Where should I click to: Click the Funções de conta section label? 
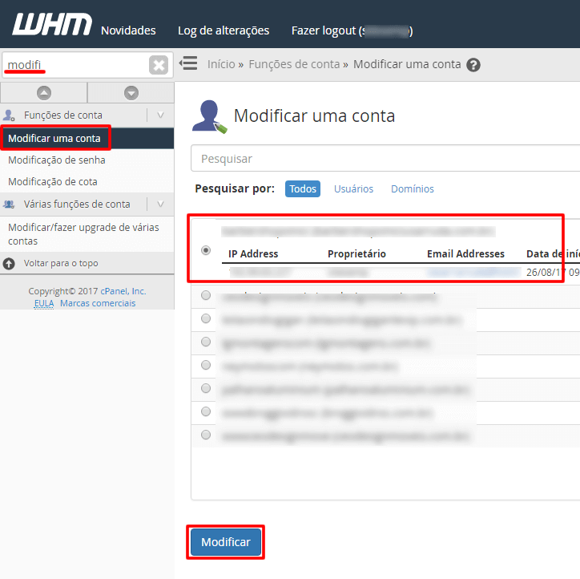coord(62,115)
